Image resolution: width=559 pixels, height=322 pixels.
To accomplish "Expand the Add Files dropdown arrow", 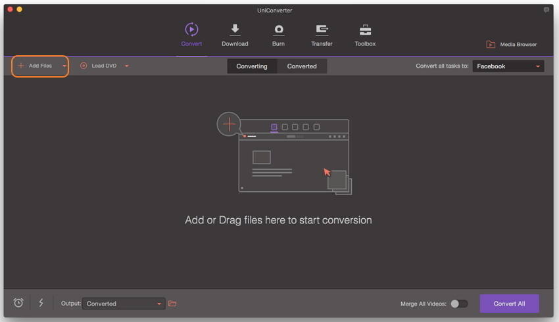I will [x=64, y=66].
